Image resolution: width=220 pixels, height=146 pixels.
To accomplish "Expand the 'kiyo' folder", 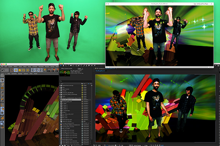I will point(60,87).
